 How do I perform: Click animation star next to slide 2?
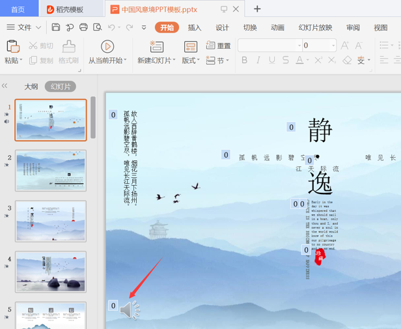7,165
